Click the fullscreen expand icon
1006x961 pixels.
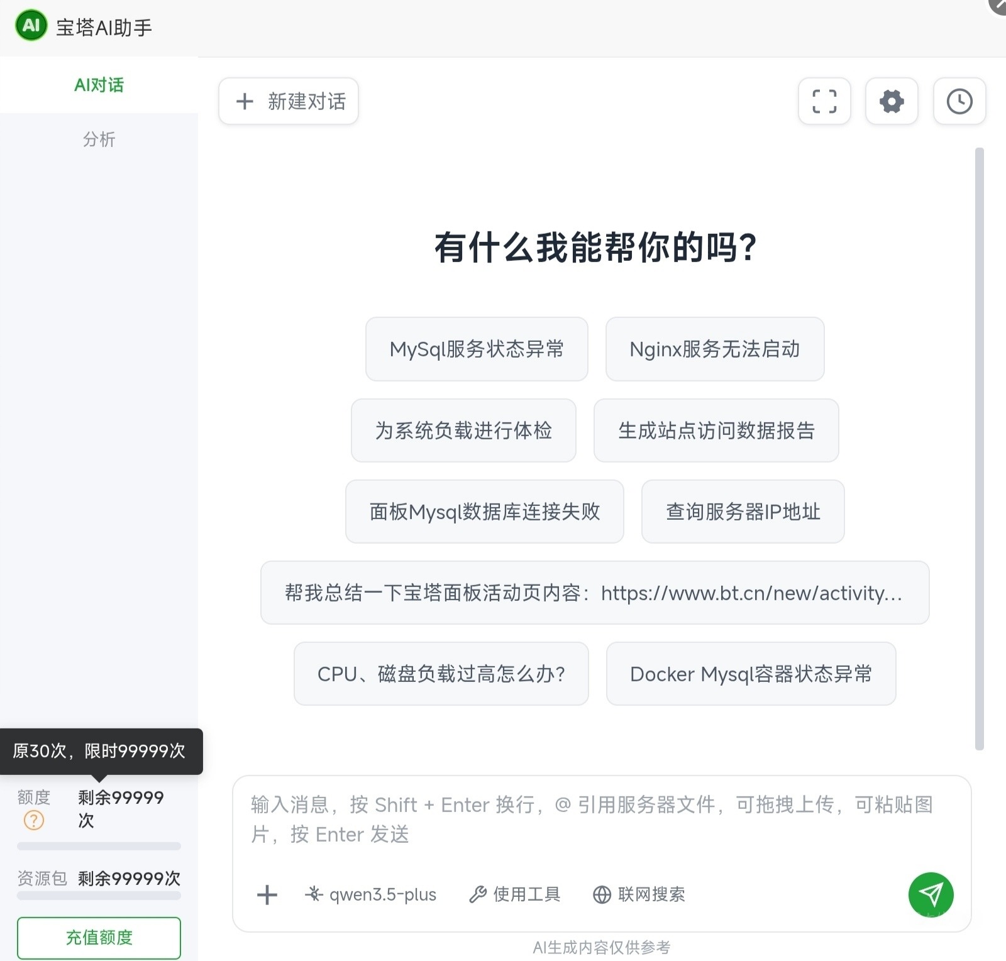click(x=824, y=101)
